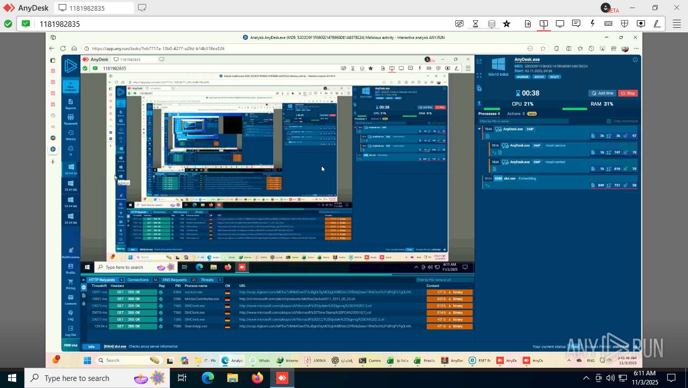Open the AnyDesk whiteboard pen icon

click(x=657, y=24)
